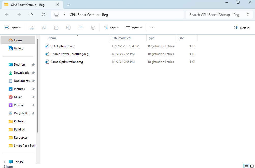Switch to details list view in status bar
255x168 pixels.
(246, 166)
